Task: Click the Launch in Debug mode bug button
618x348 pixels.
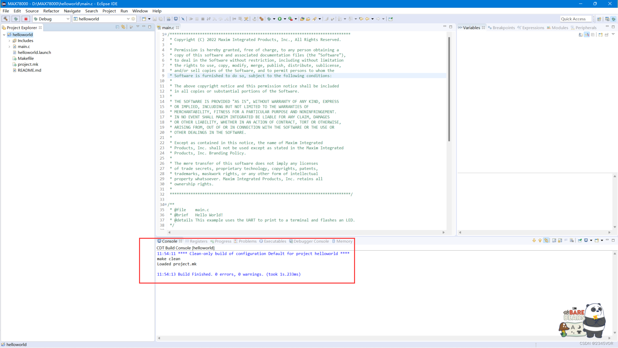Action: [x=16, y=19]
